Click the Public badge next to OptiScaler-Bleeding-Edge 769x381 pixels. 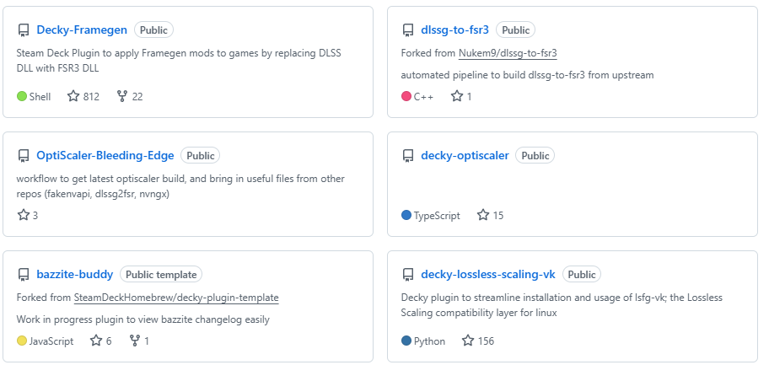click(x=200, y=155)
